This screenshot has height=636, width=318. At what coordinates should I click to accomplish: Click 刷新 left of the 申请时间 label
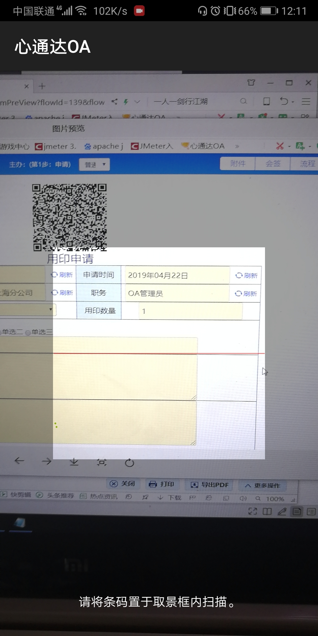point(62,275)
